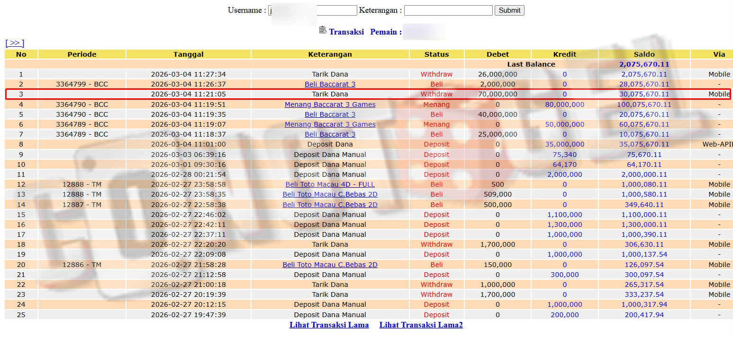The width and height of the screenshot is (733, 337).
Task: Click the Transaksi clipboard icon
Action: 323,30
